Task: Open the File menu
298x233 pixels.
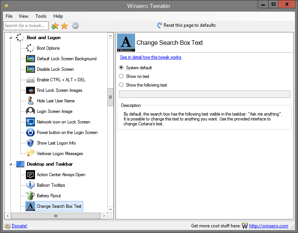Action: [9, 16]
